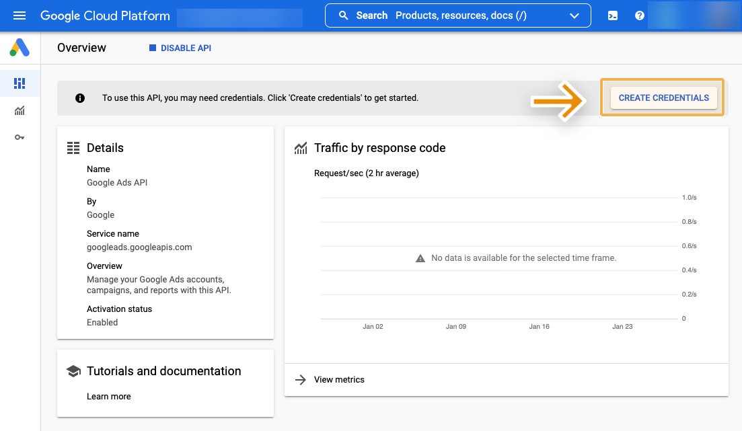Click the Details list icon
The image size is (742, 431).
pos(73,148)
